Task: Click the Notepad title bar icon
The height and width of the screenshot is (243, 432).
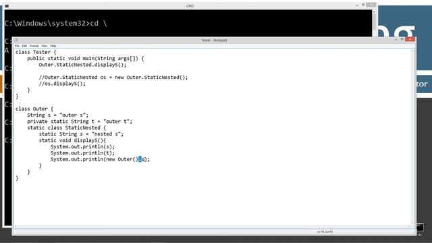Action: click(x=16, y=40)
